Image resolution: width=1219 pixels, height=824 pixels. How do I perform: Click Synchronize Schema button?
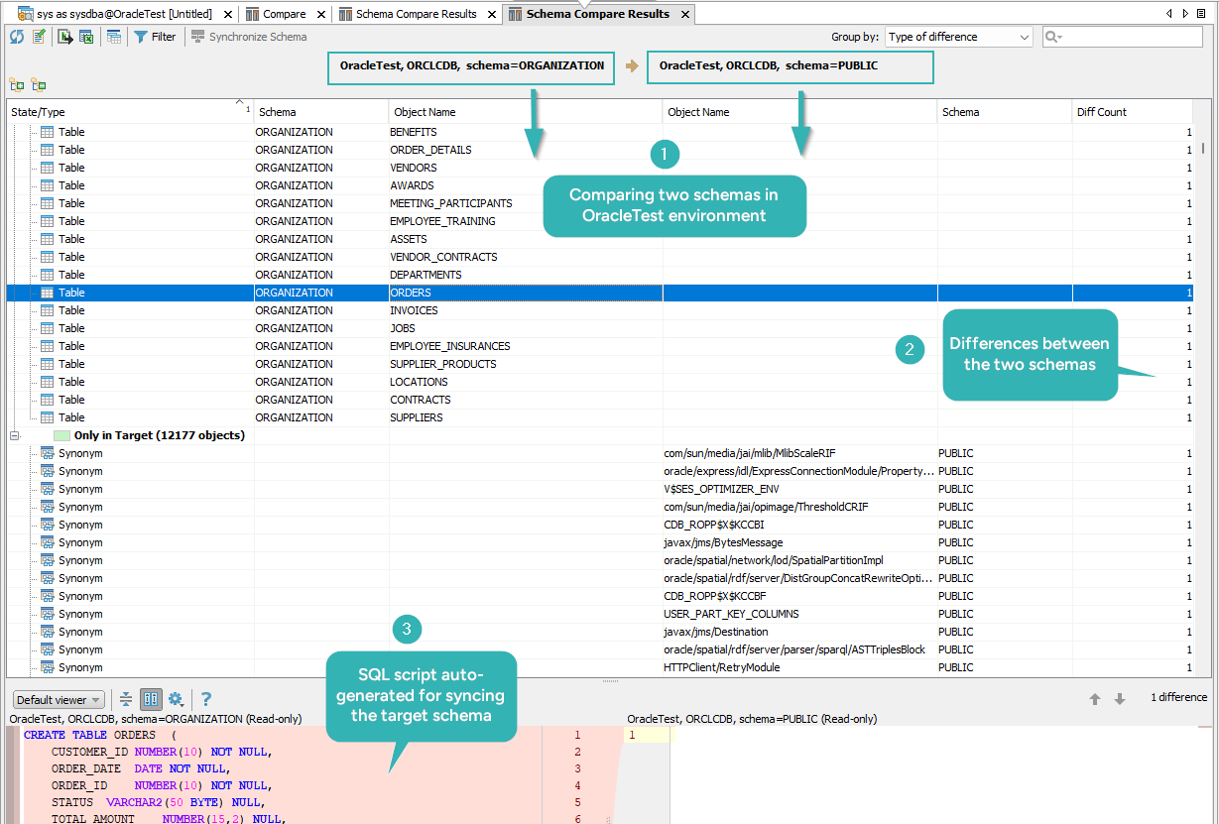tap(249, 37)
